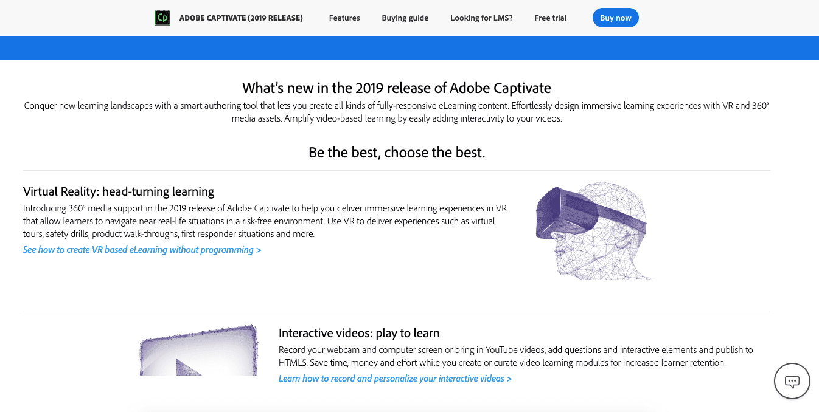Click the interactive video play illustration

click(x=199, y=350)
